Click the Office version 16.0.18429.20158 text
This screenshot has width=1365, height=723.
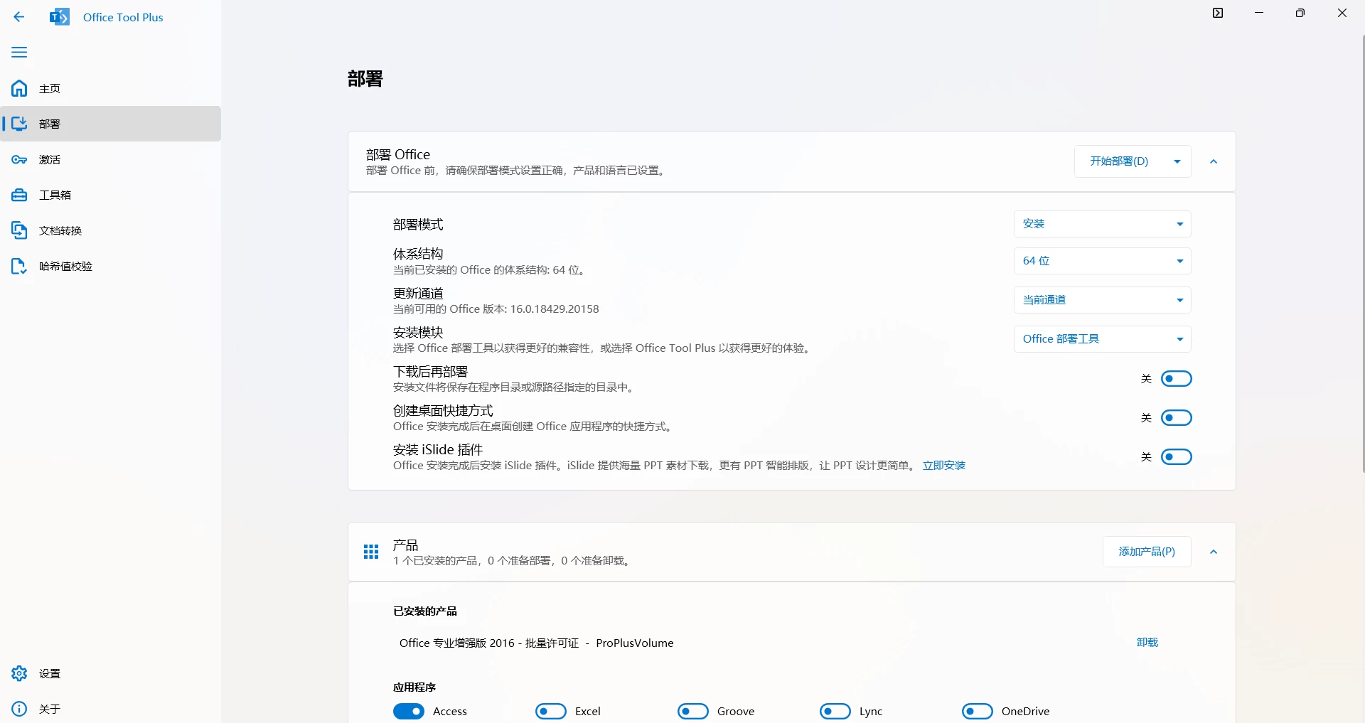[555, 309]
